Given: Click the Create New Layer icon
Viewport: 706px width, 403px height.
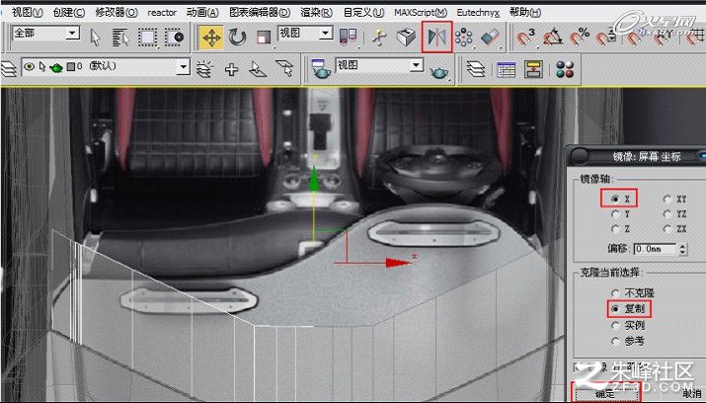Looking at the screenshot, I should [x=204, y=69].
